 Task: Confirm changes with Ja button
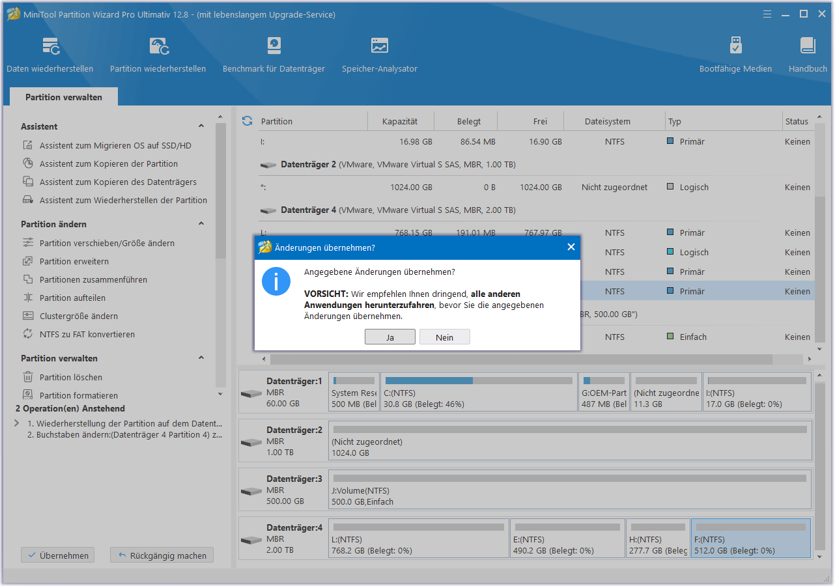point(390,337)
